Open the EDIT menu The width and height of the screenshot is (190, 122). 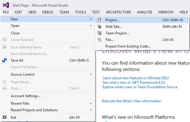pyautogui.click(x=19, y=12)
